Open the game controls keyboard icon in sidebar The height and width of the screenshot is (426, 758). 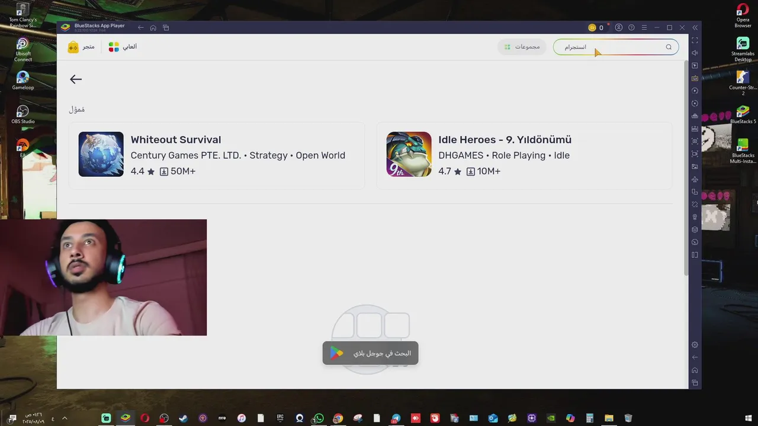[695, 78]
